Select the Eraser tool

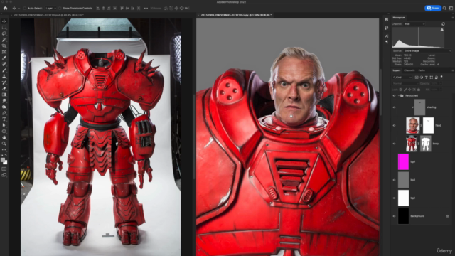click(x=4, y=88)
